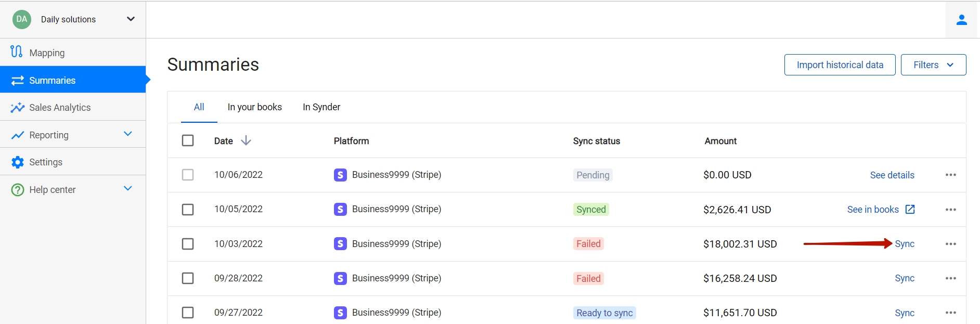Click the Mapping route icon
980x324 pixels.
pos(17,52)
